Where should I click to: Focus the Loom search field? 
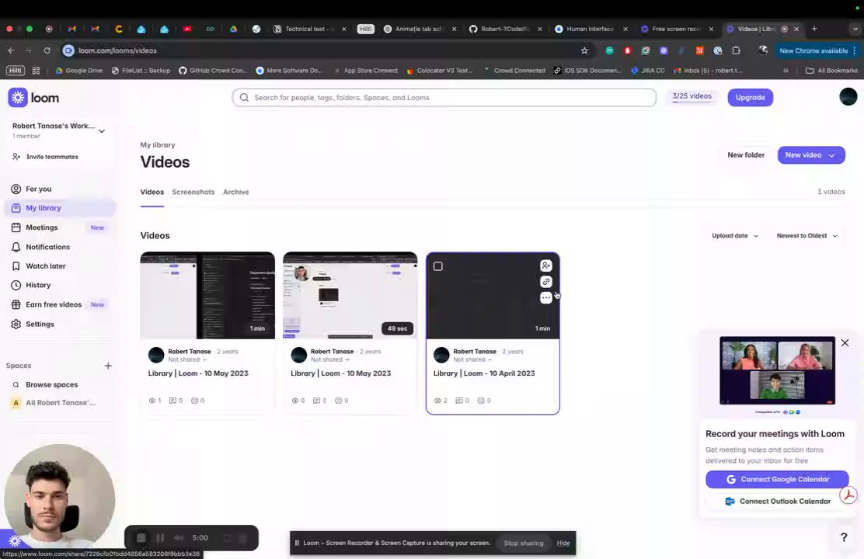click(x=444, y=98)
